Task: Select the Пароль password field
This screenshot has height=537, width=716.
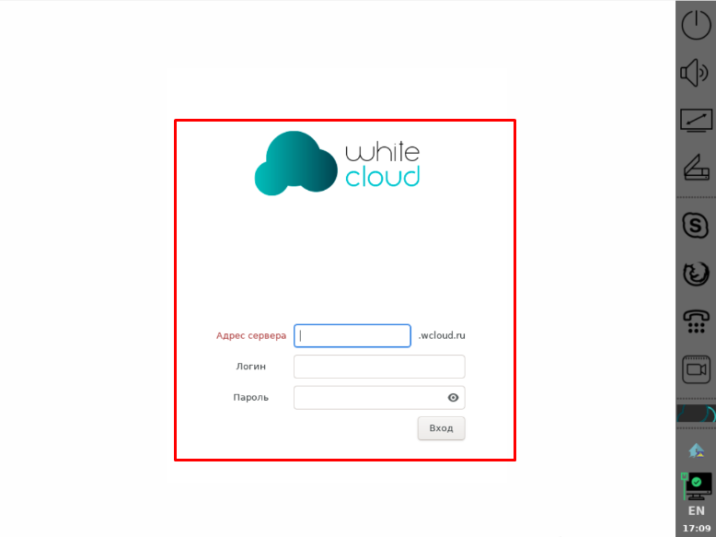Action: pos(368,398)
